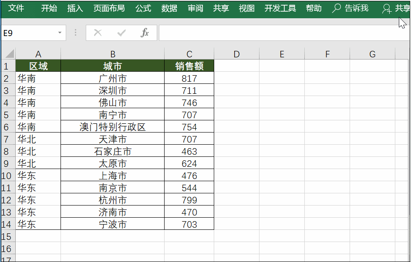Click the cell containing 澳门特别行政区

[112, 127]
